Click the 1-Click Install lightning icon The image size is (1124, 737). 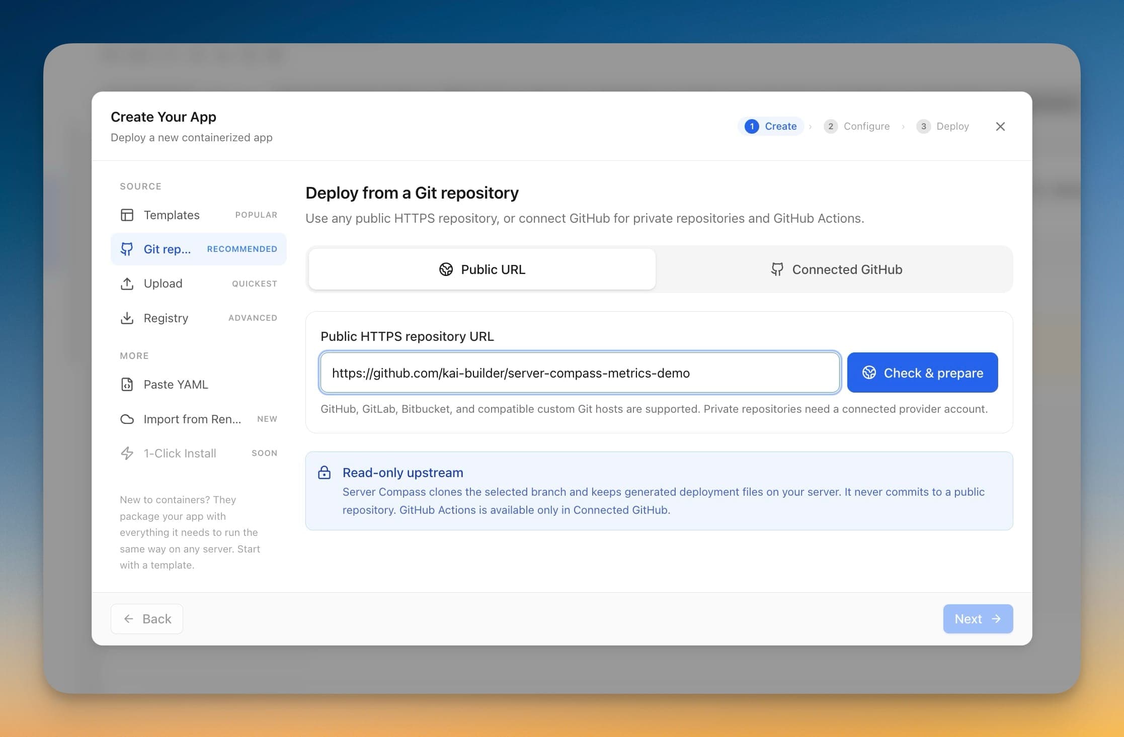(127, 453)
